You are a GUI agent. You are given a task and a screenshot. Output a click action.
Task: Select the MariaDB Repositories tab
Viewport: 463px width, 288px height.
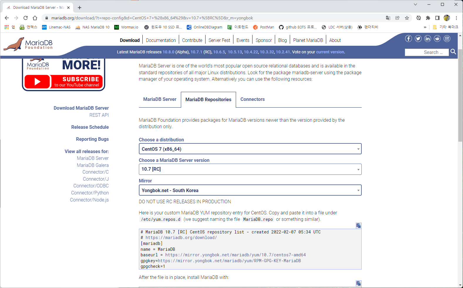[x=208, y=100]
